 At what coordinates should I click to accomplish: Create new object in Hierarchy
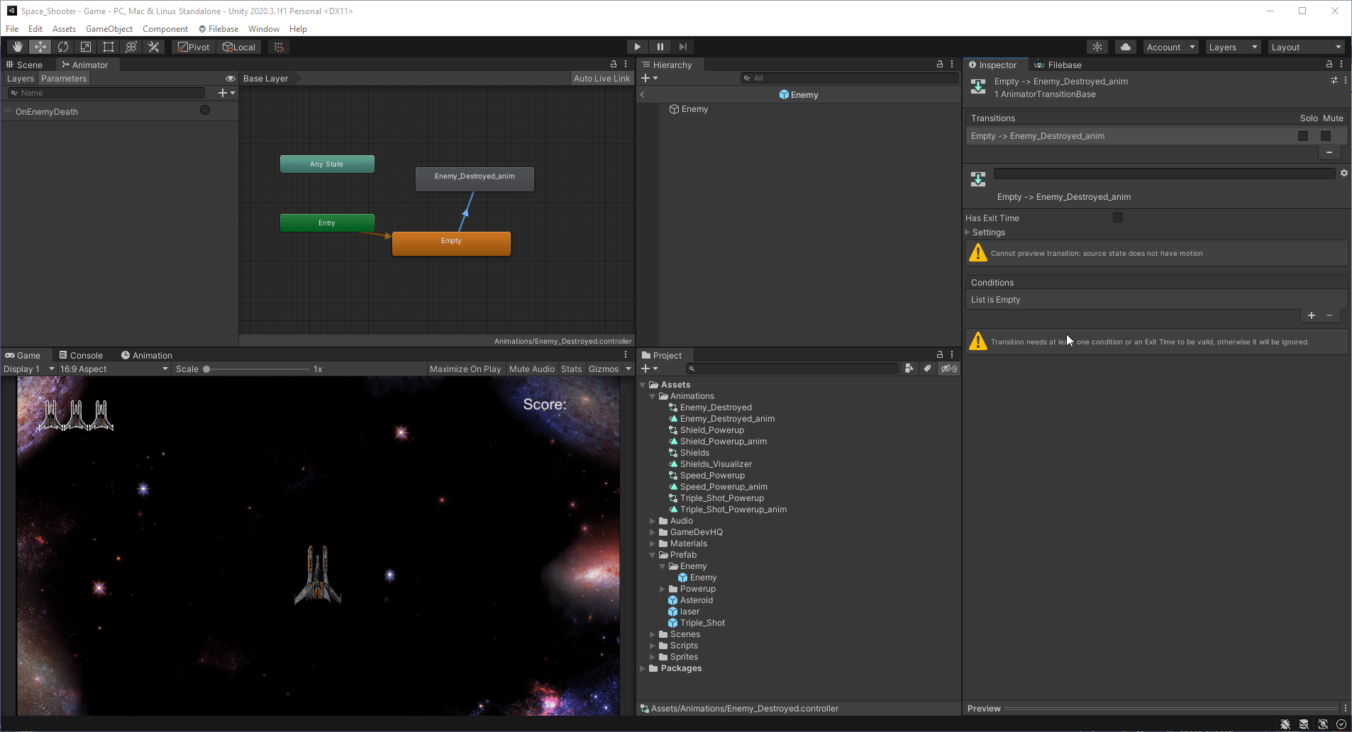click(x=650, y=78)
